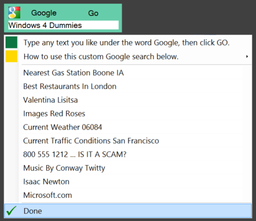Select 800 555 1212 IS IT A SCAM
Viewport: 256px width, 221px height.
[128, 154]
